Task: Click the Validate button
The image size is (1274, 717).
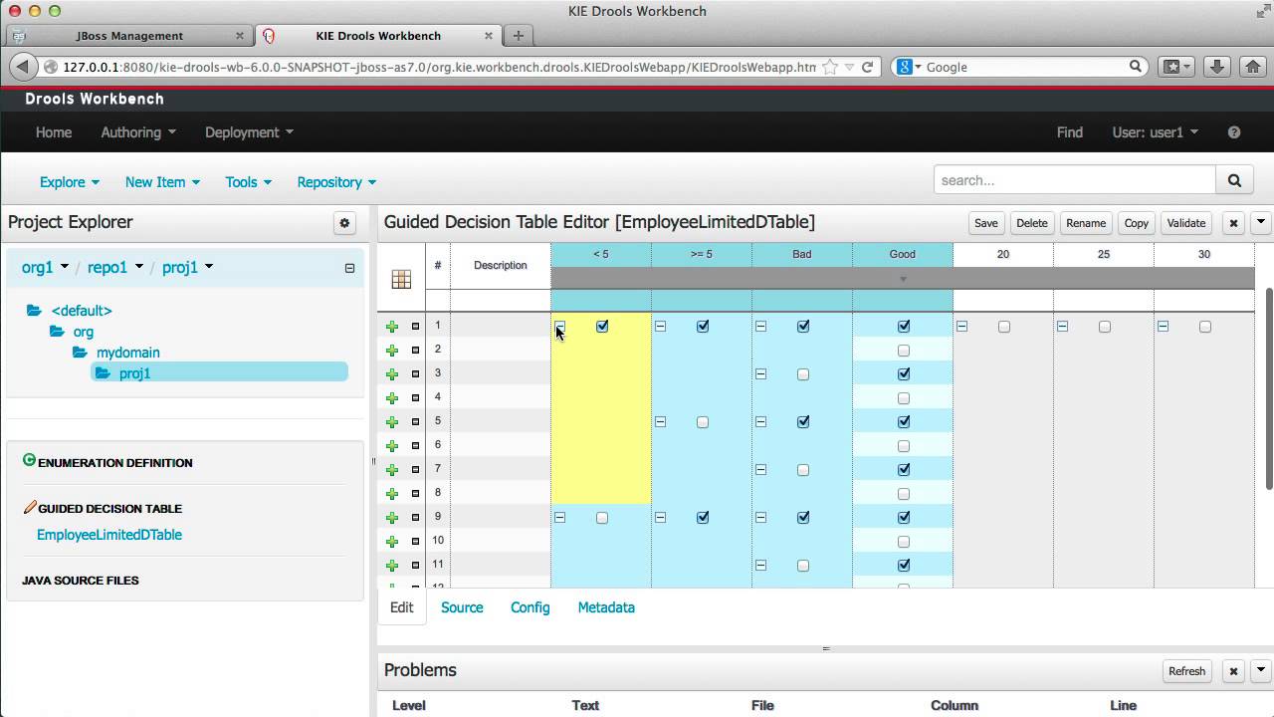Action: pyautogui.click(x=1185, y=223)
